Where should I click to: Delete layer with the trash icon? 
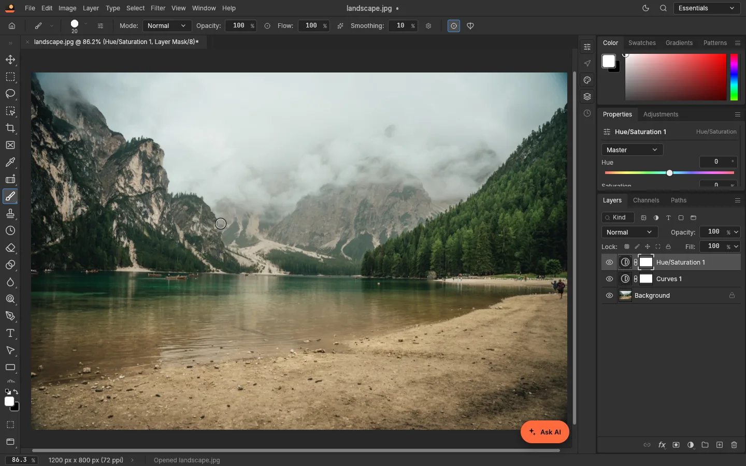[x=734, y=445]
